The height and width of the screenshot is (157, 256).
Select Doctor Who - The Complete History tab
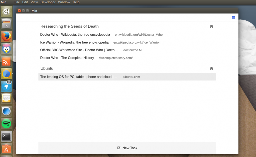tap(127, 58)
